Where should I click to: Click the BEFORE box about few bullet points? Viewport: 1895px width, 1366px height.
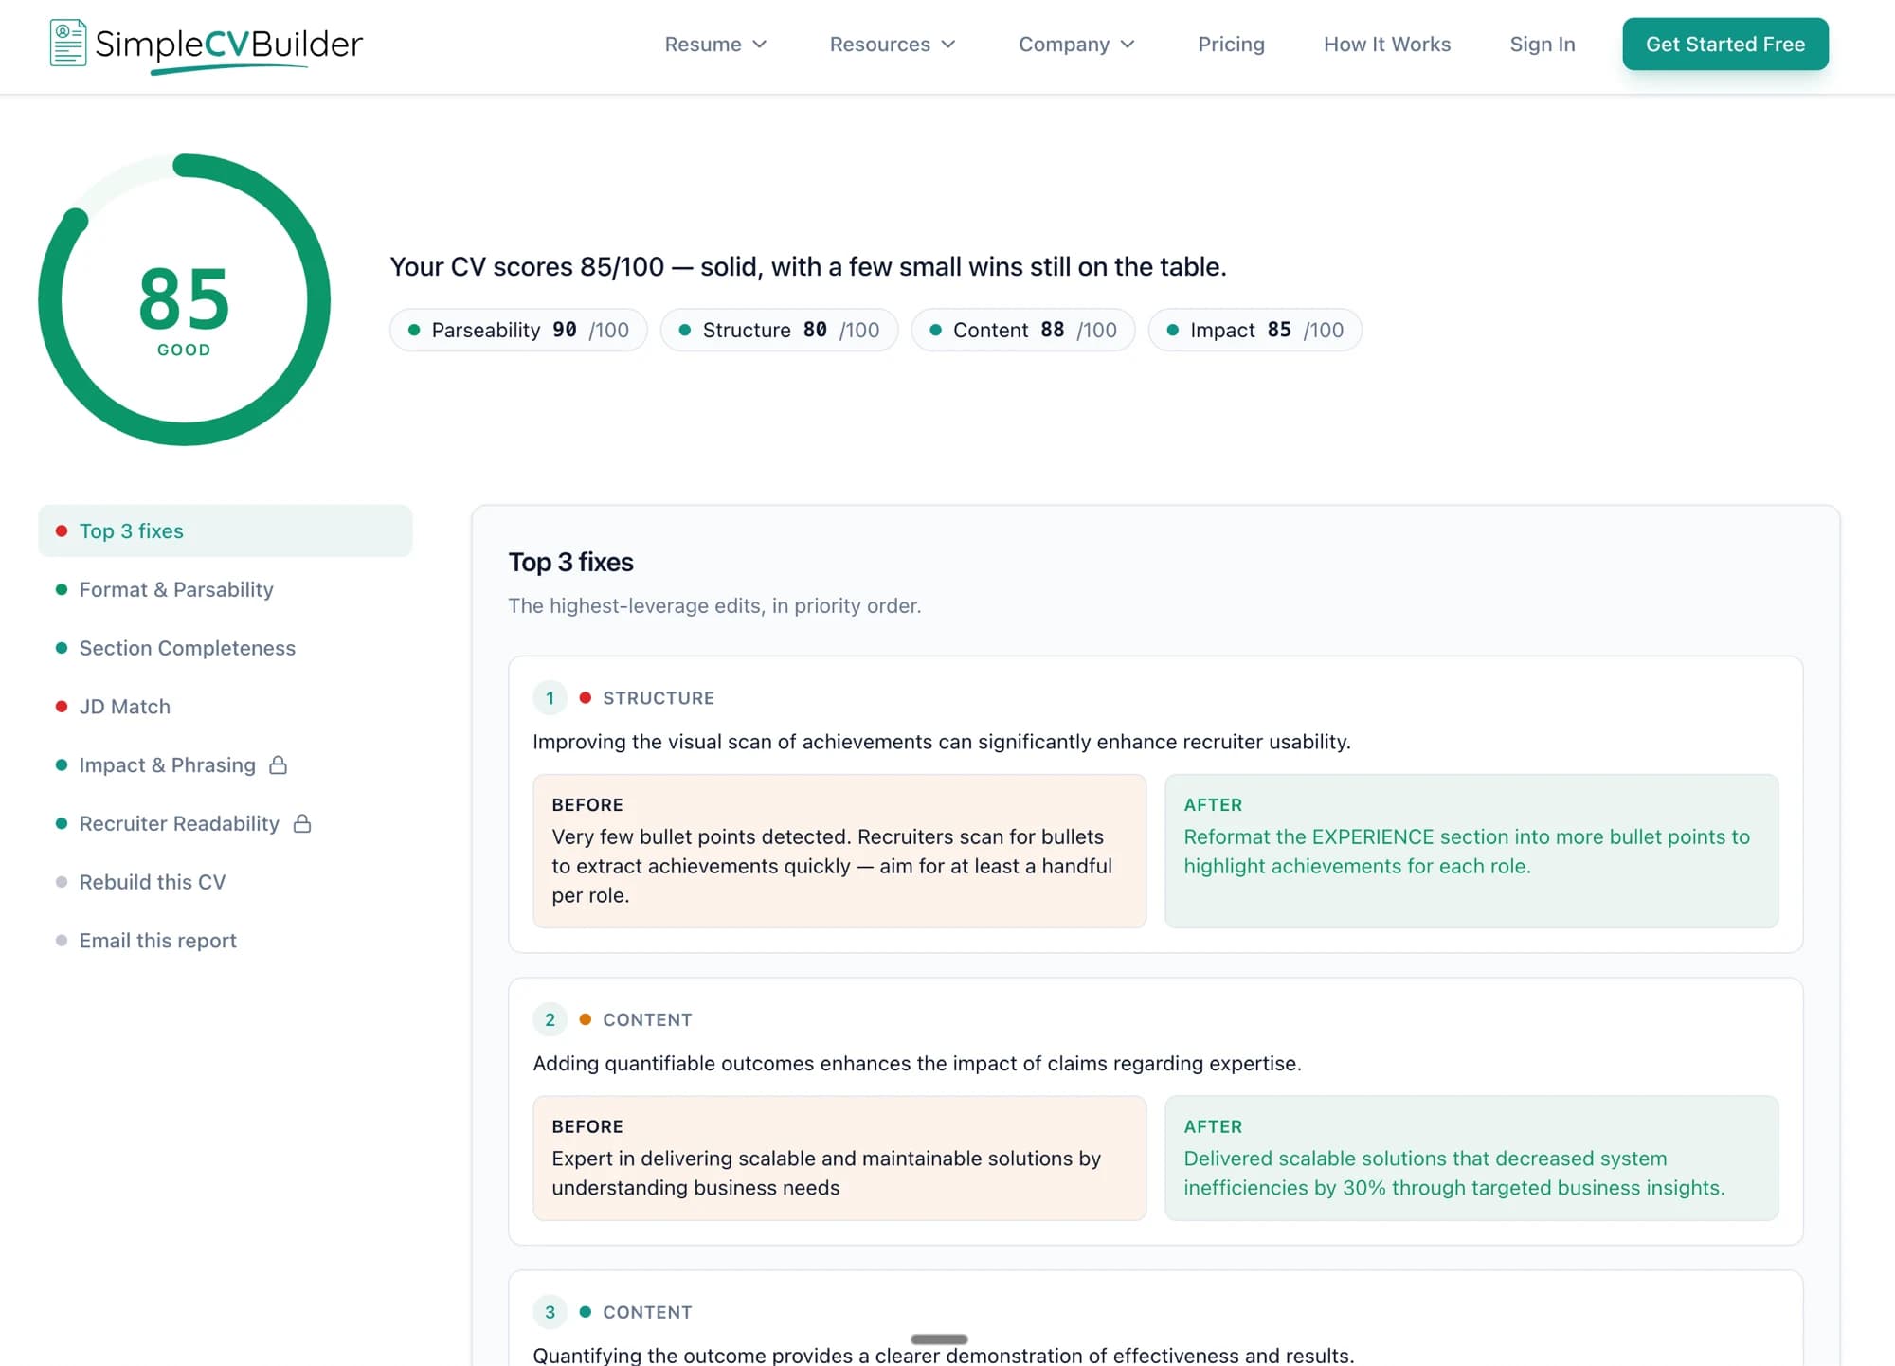[x=839, y=851]
